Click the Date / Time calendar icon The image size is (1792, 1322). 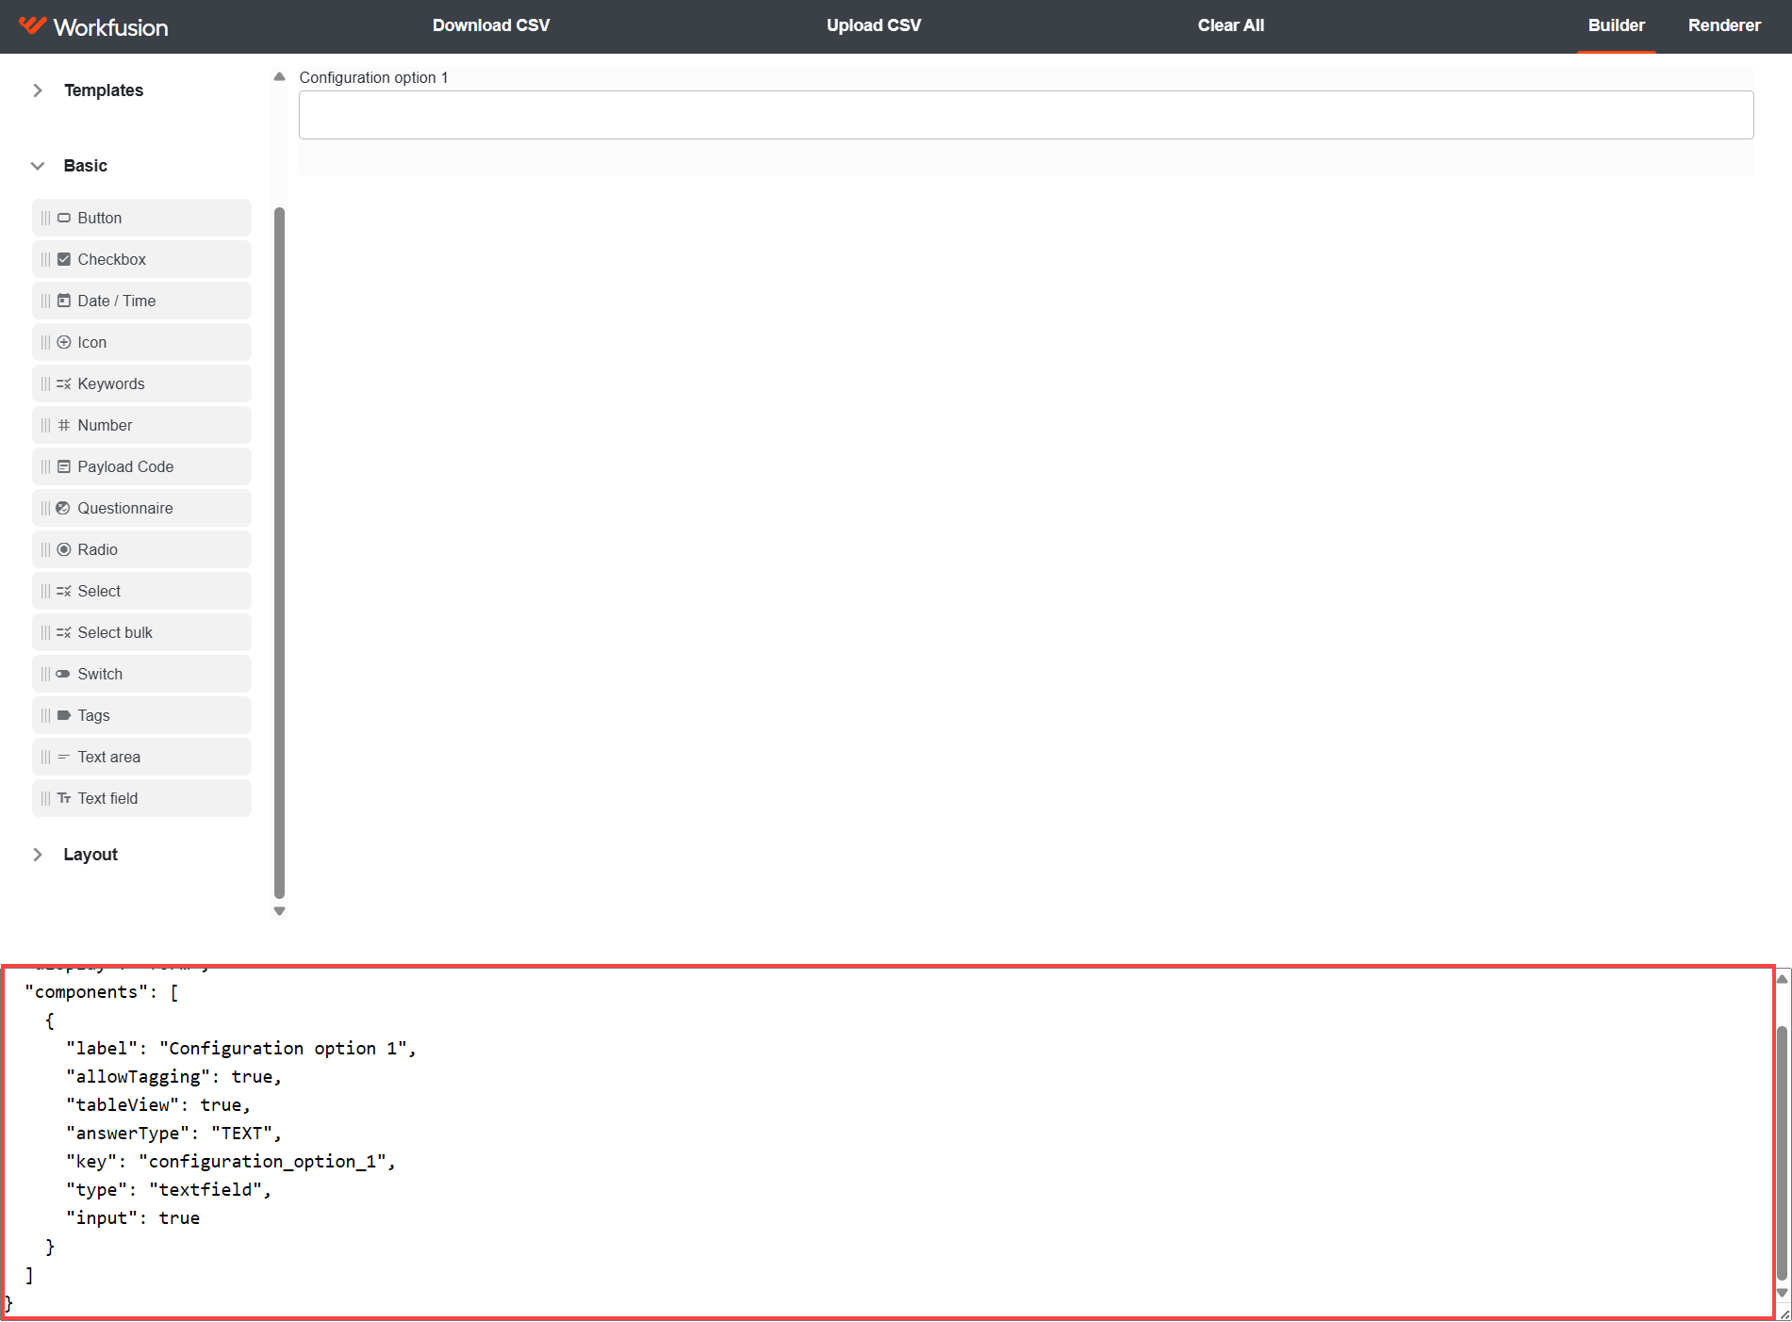coord(64,301)
